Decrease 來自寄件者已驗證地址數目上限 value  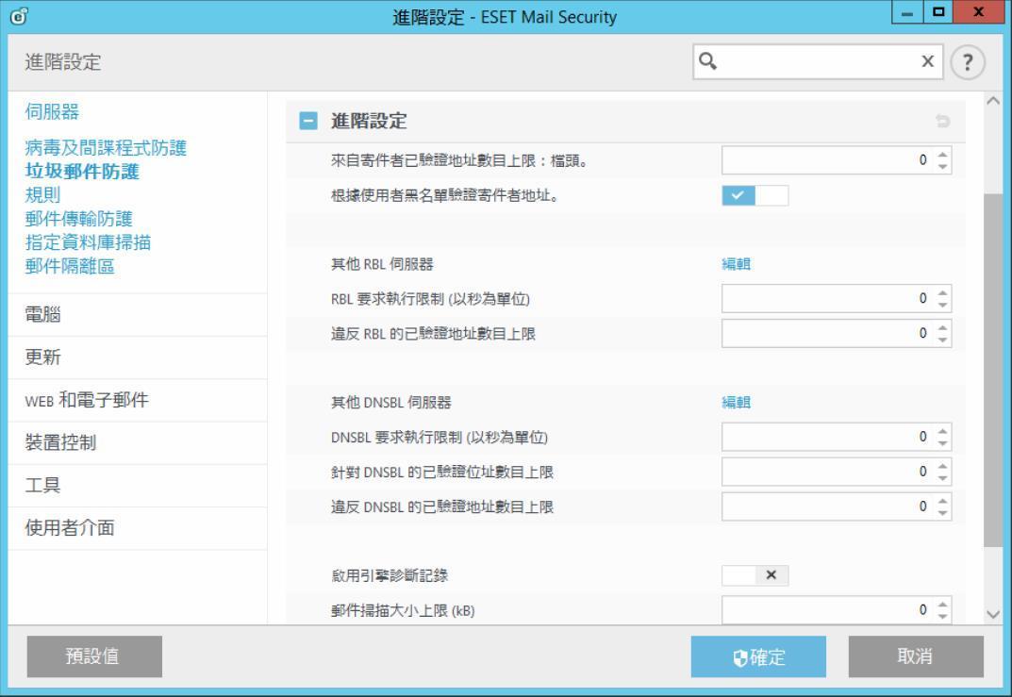(x=943, y=167)
